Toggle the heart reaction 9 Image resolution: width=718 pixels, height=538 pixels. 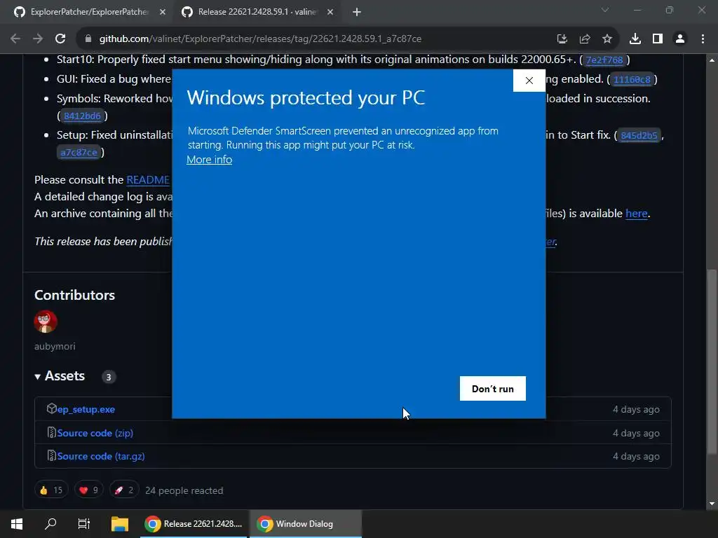[x=89, y=490]
